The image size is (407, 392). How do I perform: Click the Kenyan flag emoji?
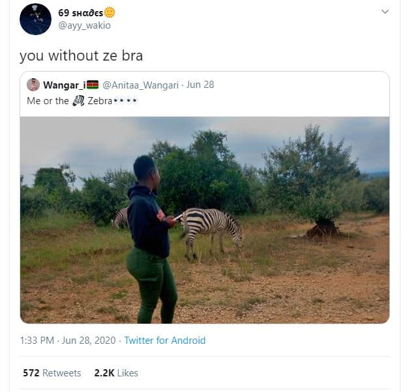coord(93,85)
